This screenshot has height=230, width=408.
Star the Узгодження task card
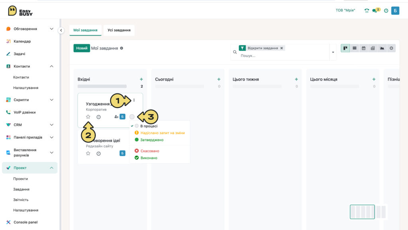(88, 117)
